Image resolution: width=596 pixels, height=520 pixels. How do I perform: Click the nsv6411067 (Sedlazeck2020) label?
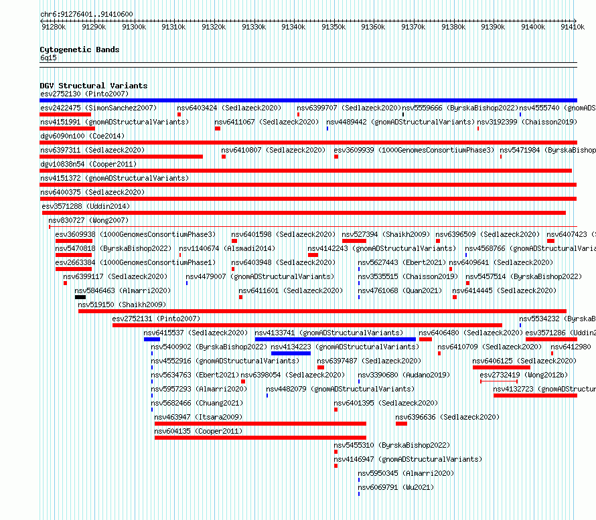[x=267, y=122]
